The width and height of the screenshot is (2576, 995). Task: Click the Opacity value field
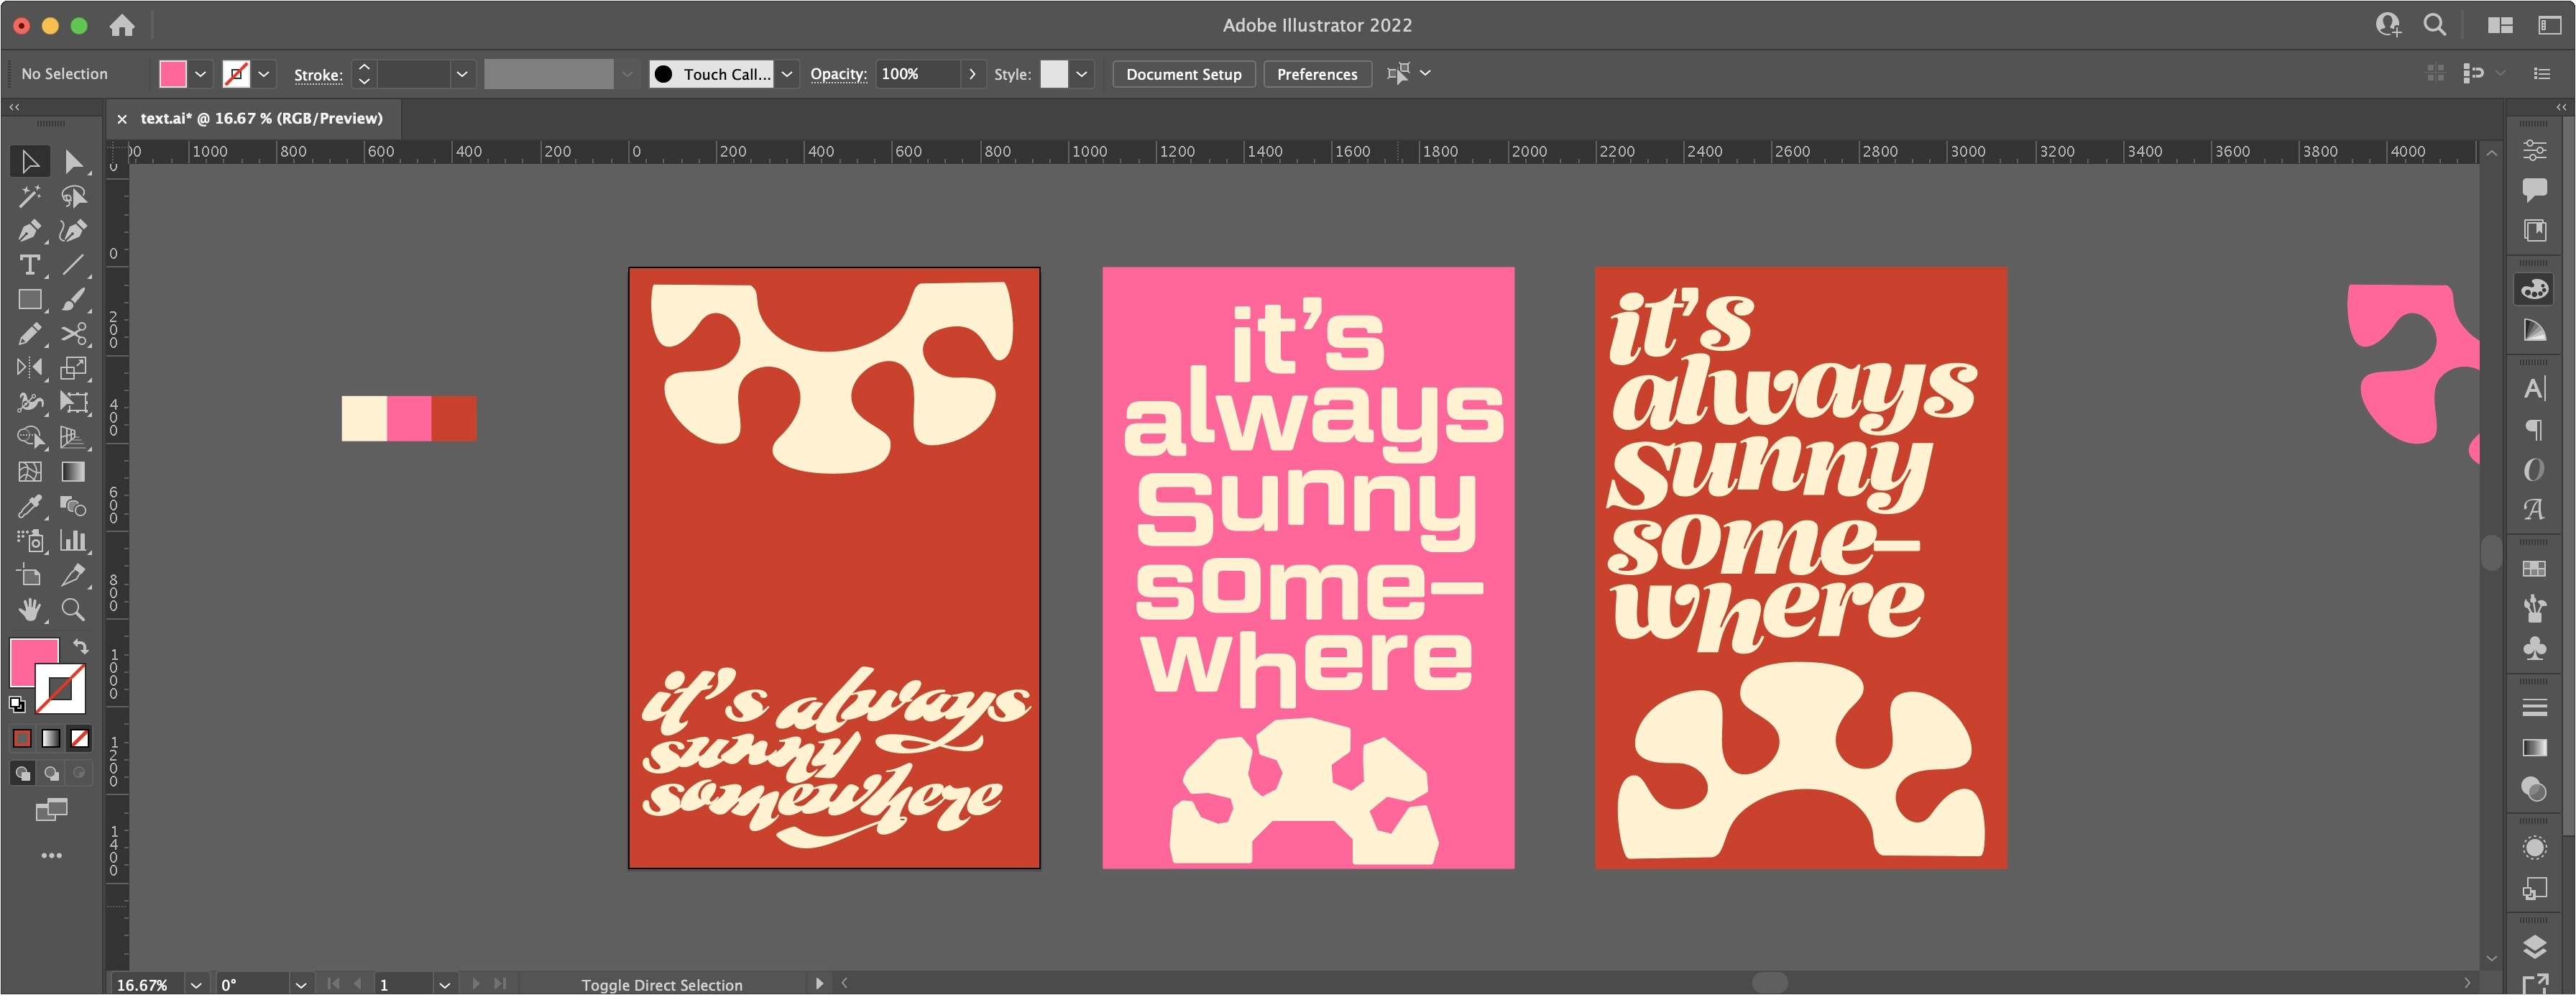(x=918, y=74)
